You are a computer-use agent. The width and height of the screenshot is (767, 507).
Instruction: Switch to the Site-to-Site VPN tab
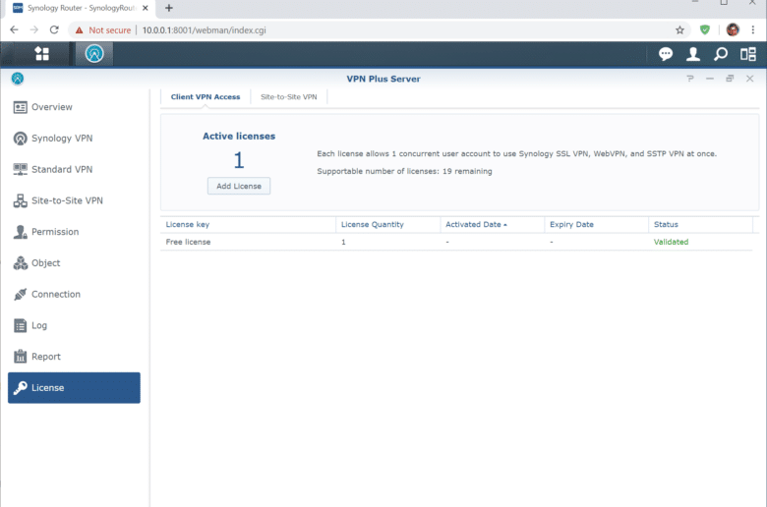point(288,97)
